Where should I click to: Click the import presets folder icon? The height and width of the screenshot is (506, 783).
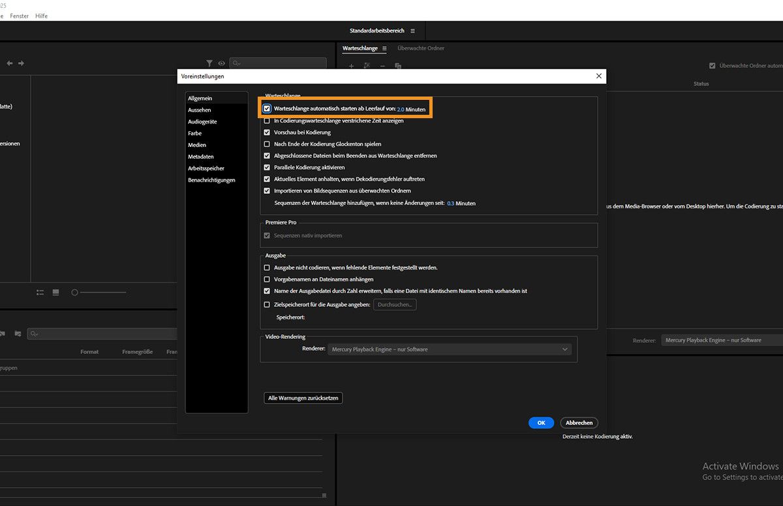[x=18, y=334]
